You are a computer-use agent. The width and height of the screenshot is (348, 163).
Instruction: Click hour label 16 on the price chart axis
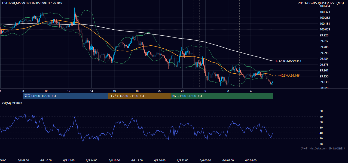tap(114, 91)
